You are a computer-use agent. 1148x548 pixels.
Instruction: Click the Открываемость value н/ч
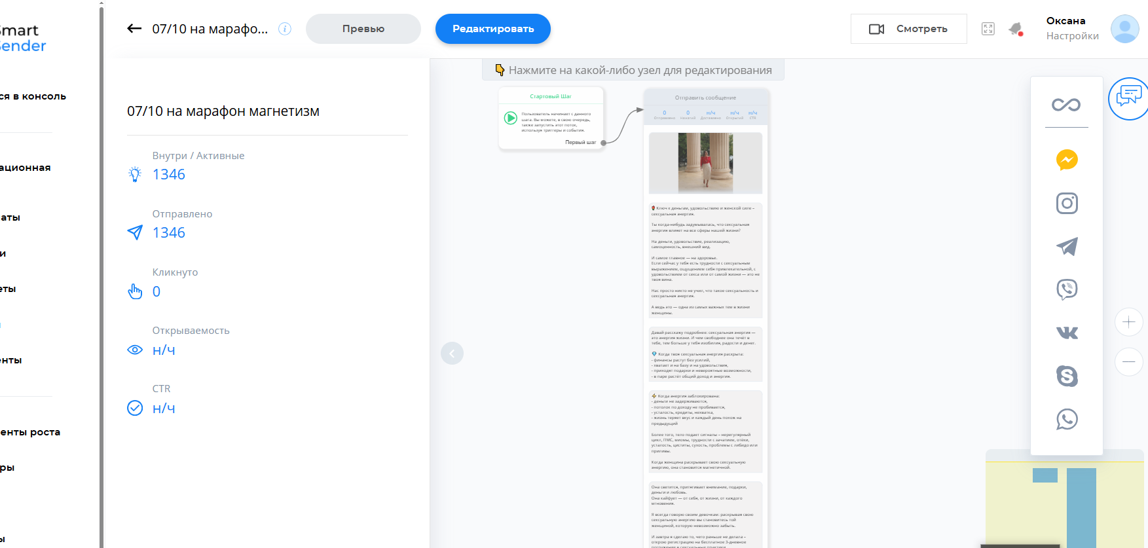pyautogui.click(x=164, y=350)
